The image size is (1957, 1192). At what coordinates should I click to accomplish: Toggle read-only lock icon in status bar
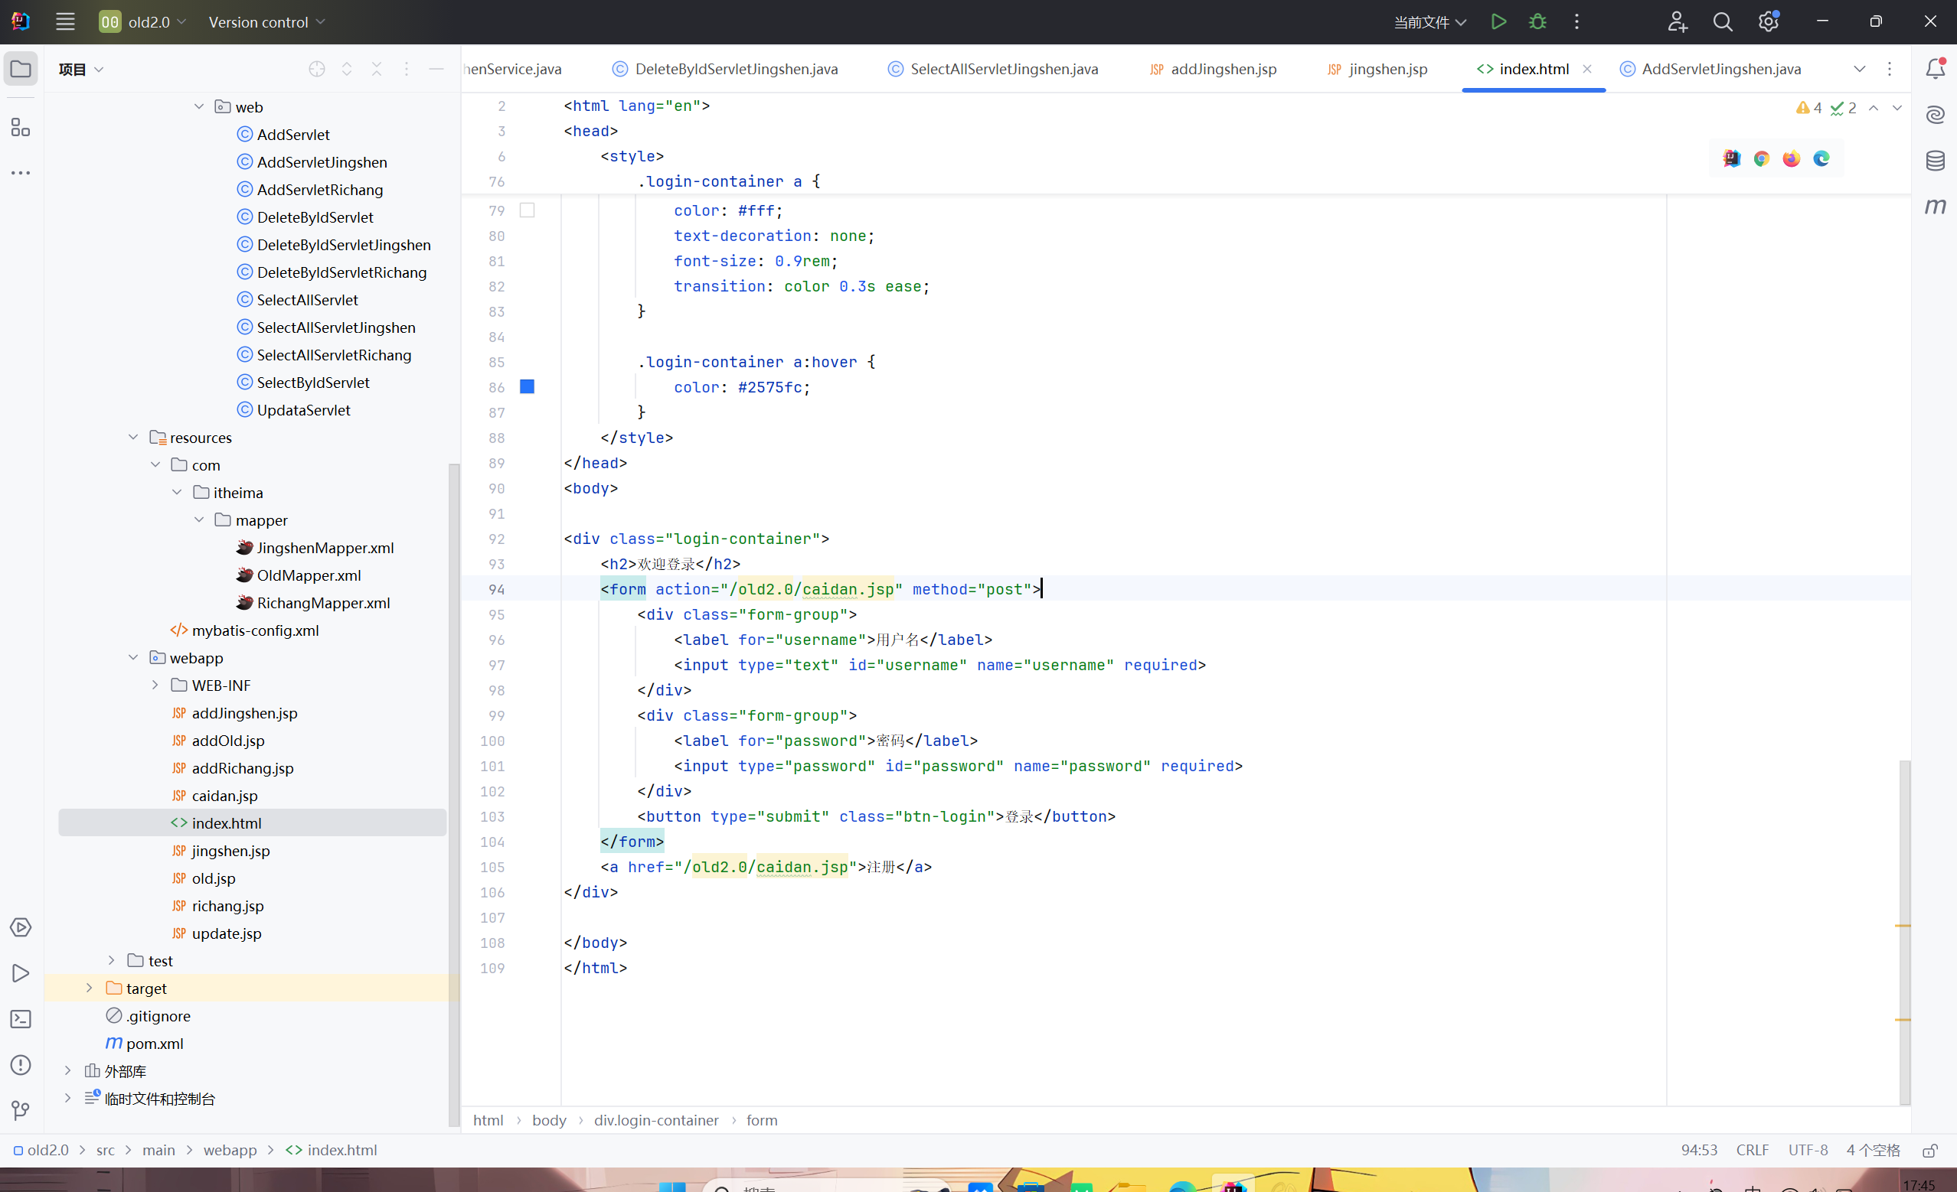point(1930,1150)
